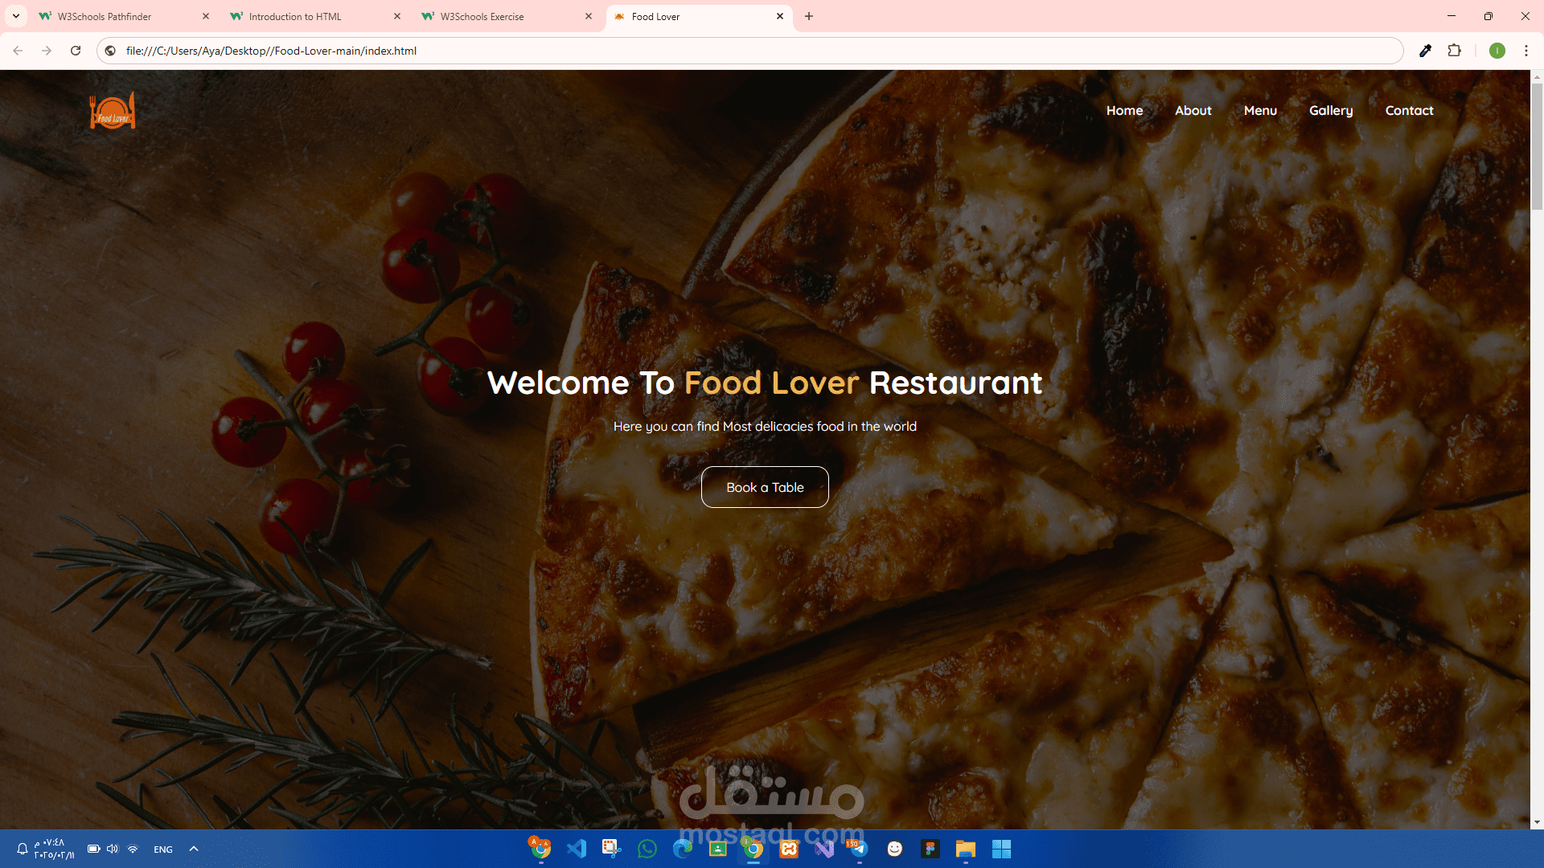
Task: View site information icon in address bar
Action: coord(110,51)
